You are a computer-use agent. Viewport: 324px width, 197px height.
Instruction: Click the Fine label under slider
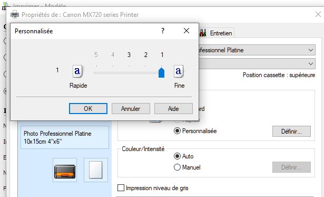pos(179,86)
